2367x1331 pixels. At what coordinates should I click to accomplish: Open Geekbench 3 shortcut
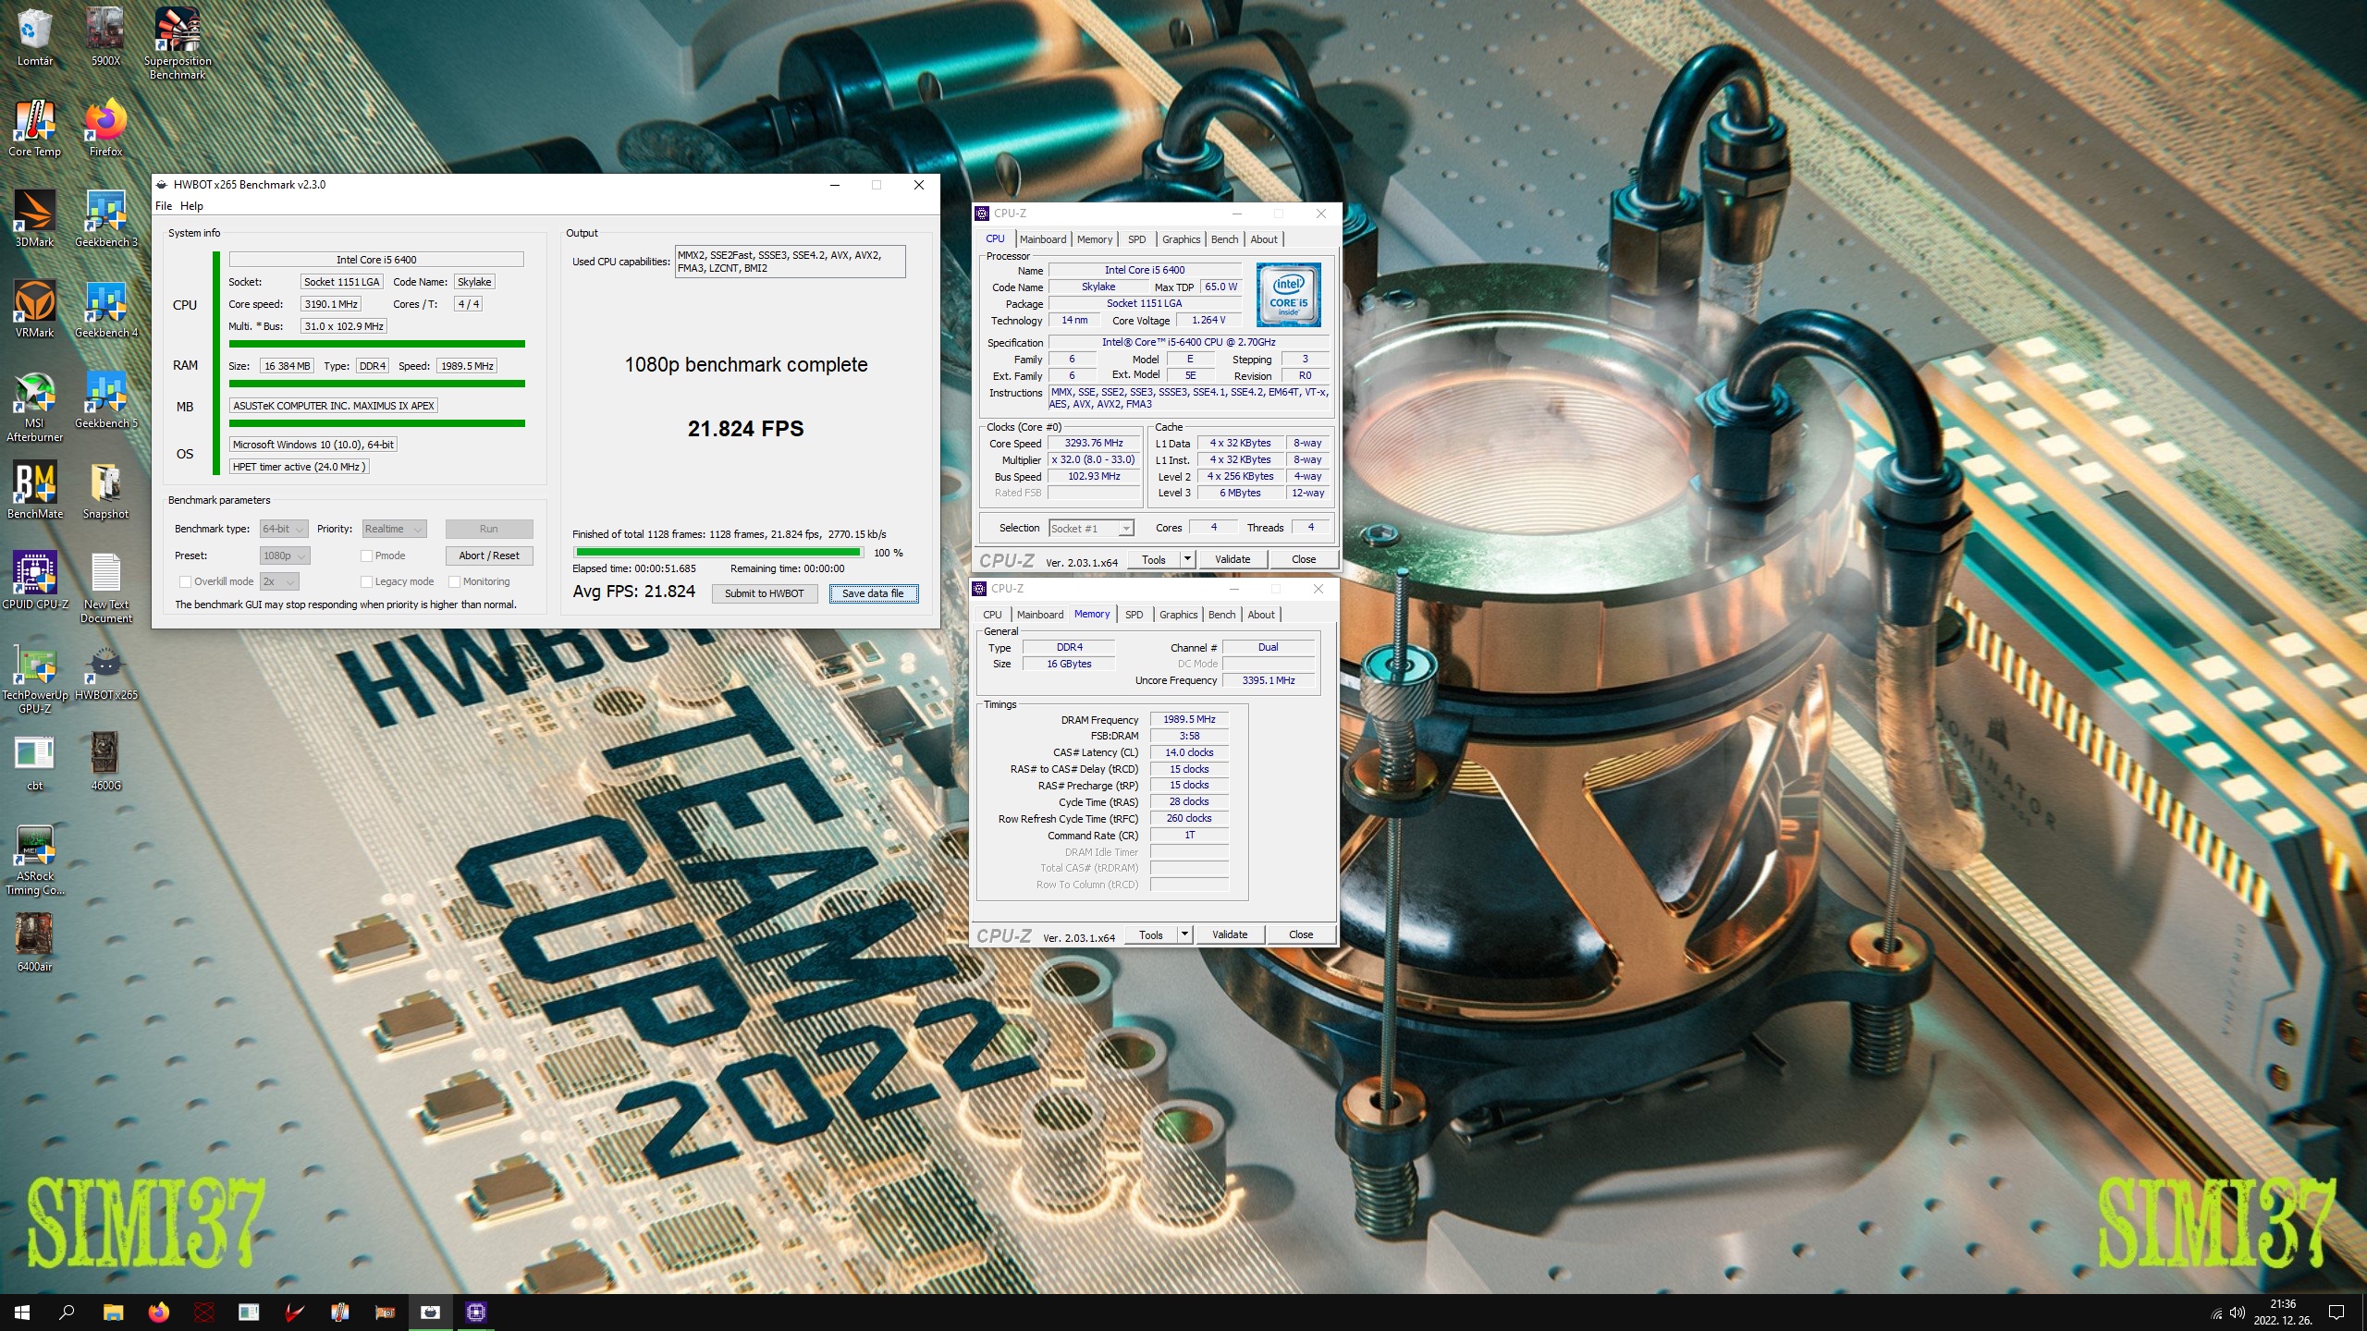(x=105, y=218)
